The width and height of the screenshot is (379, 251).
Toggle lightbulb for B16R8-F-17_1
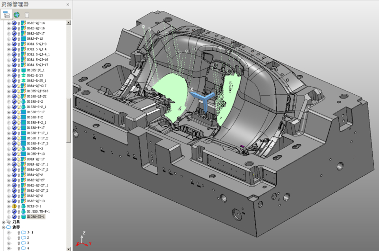[19, 133]
